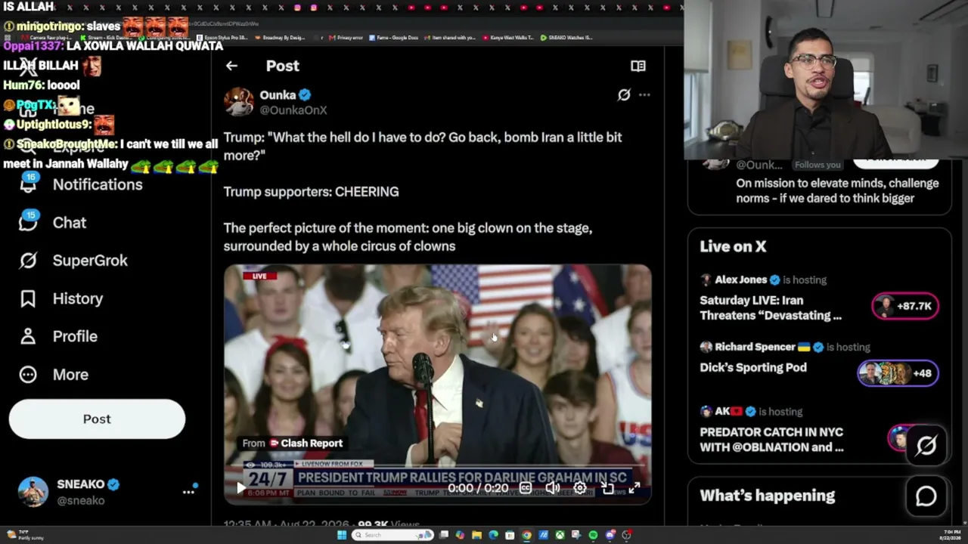Open the floating chat messages button
Image resolution: width=968 pixels, height=544 pixels.
click(926, 496)
